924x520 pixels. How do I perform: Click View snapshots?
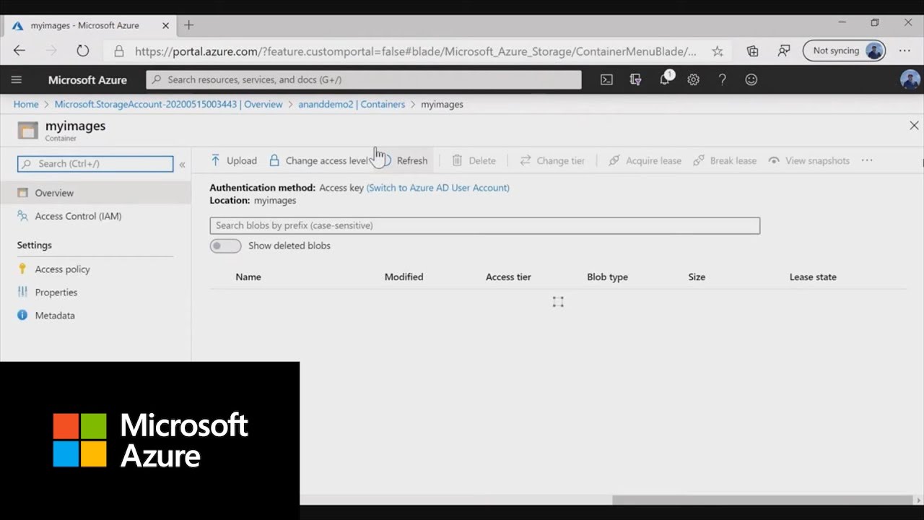(808, 161)
